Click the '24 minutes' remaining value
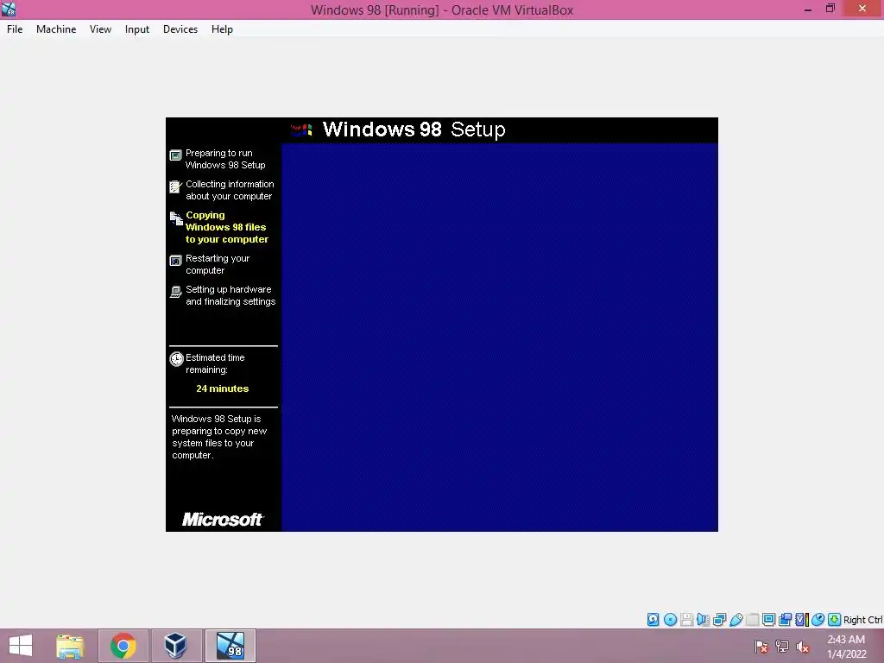Image resolution: width=884 pixels, height=663 pixels. (x=222, y=388)
